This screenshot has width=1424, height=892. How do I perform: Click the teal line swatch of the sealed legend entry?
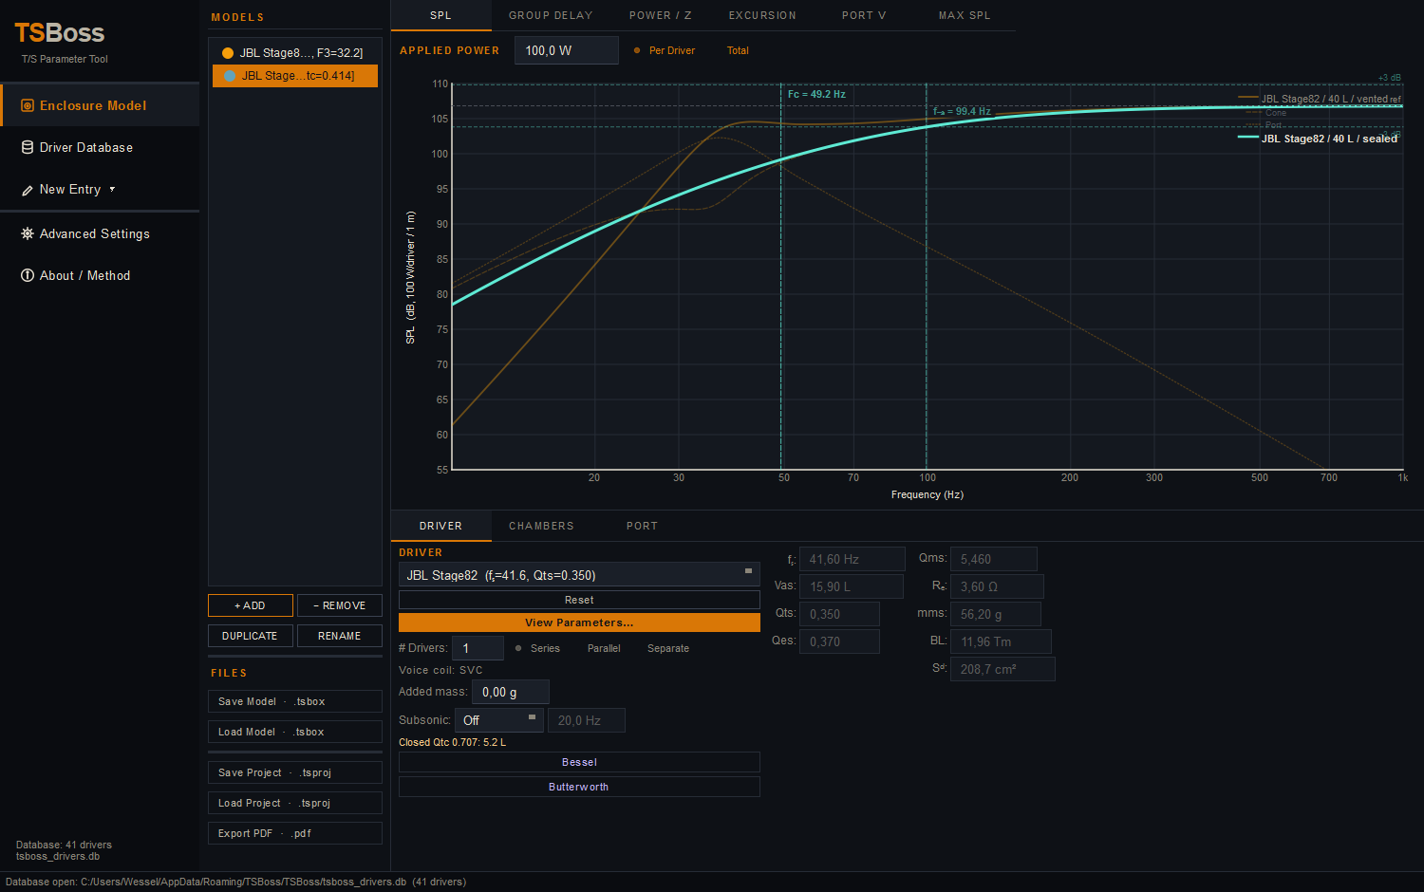tap(1247, 138)
